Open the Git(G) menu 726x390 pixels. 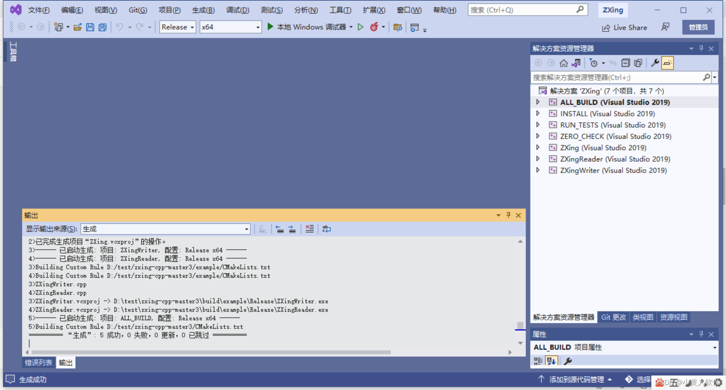click(138, 10)
